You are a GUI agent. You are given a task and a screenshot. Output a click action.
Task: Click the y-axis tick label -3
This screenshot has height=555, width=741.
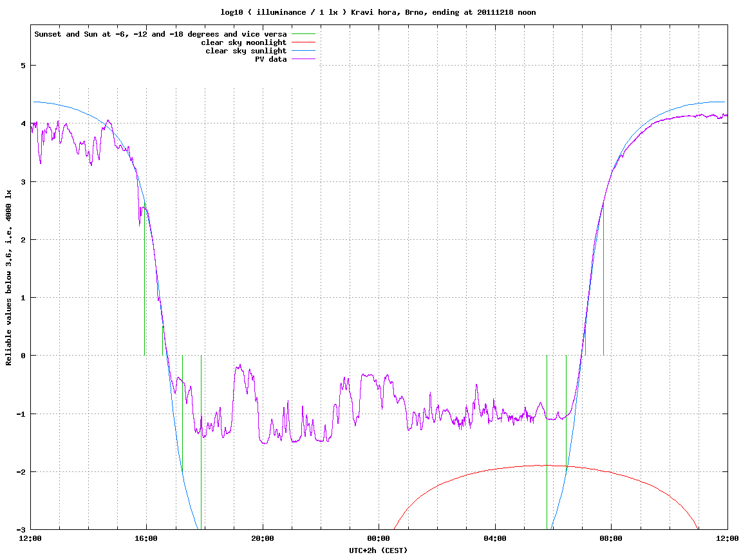coord(21,530)
